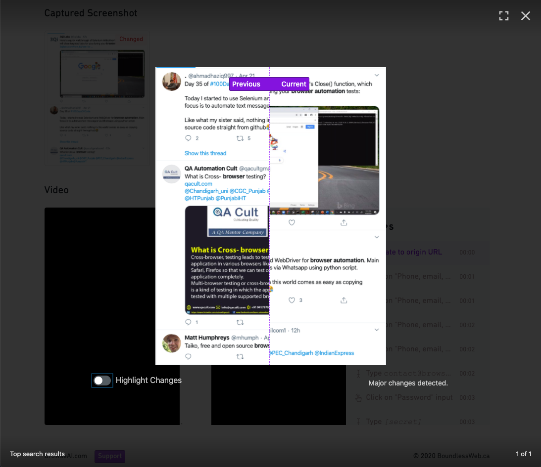This screenshot has width=541, height=467.
Task: Click the @Chandigarh_uni mention
Action: [x=206, y=191]
